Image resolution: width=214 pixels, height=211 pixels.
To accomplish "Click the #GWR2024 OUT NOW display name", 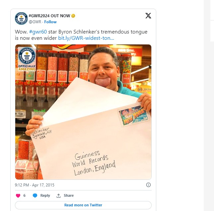I will pos(49,16).
